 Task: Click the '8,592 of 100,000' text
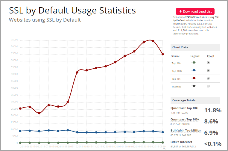tap(180, 124)
